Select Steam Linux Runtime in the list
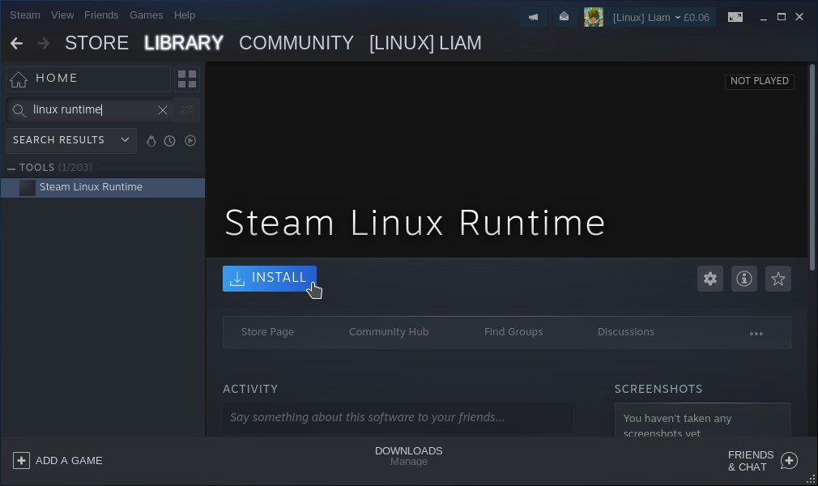Image resolution: width=818 pixels, height=486 pixels. coord(103,187)
